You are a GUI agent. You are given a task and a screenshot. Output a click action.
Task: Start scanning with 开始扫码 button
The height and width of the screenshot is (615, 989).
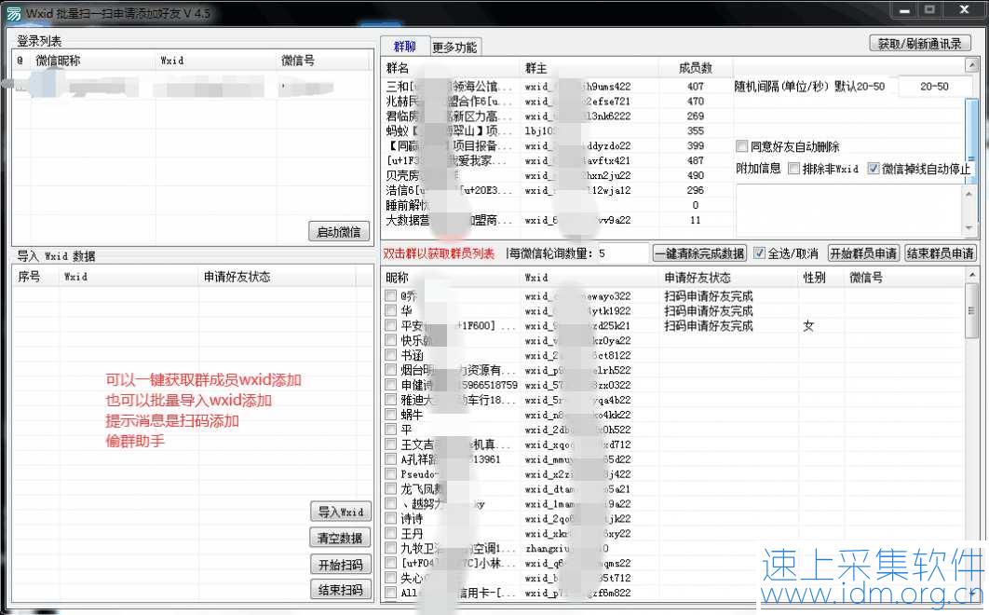341,565
